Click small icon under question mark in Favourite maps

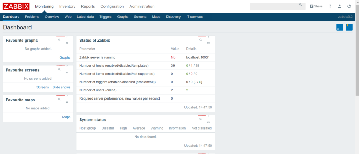pyautogui.click(x=67, y=102)
